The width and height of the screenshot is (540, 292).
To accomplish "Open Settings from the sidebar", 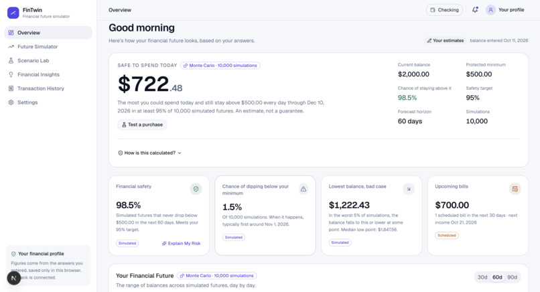I will (x=48, y=102).
